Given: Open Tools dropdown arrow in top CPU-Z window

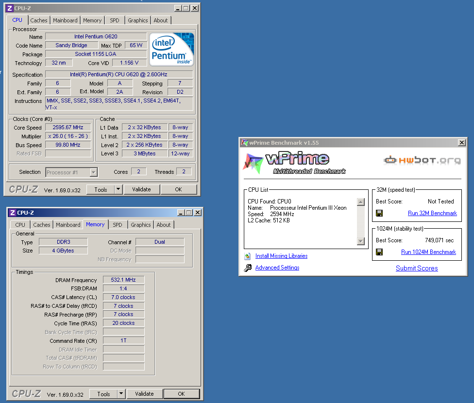Looking at the screenshot, I should pyautogui.click(x=118, y=189).
